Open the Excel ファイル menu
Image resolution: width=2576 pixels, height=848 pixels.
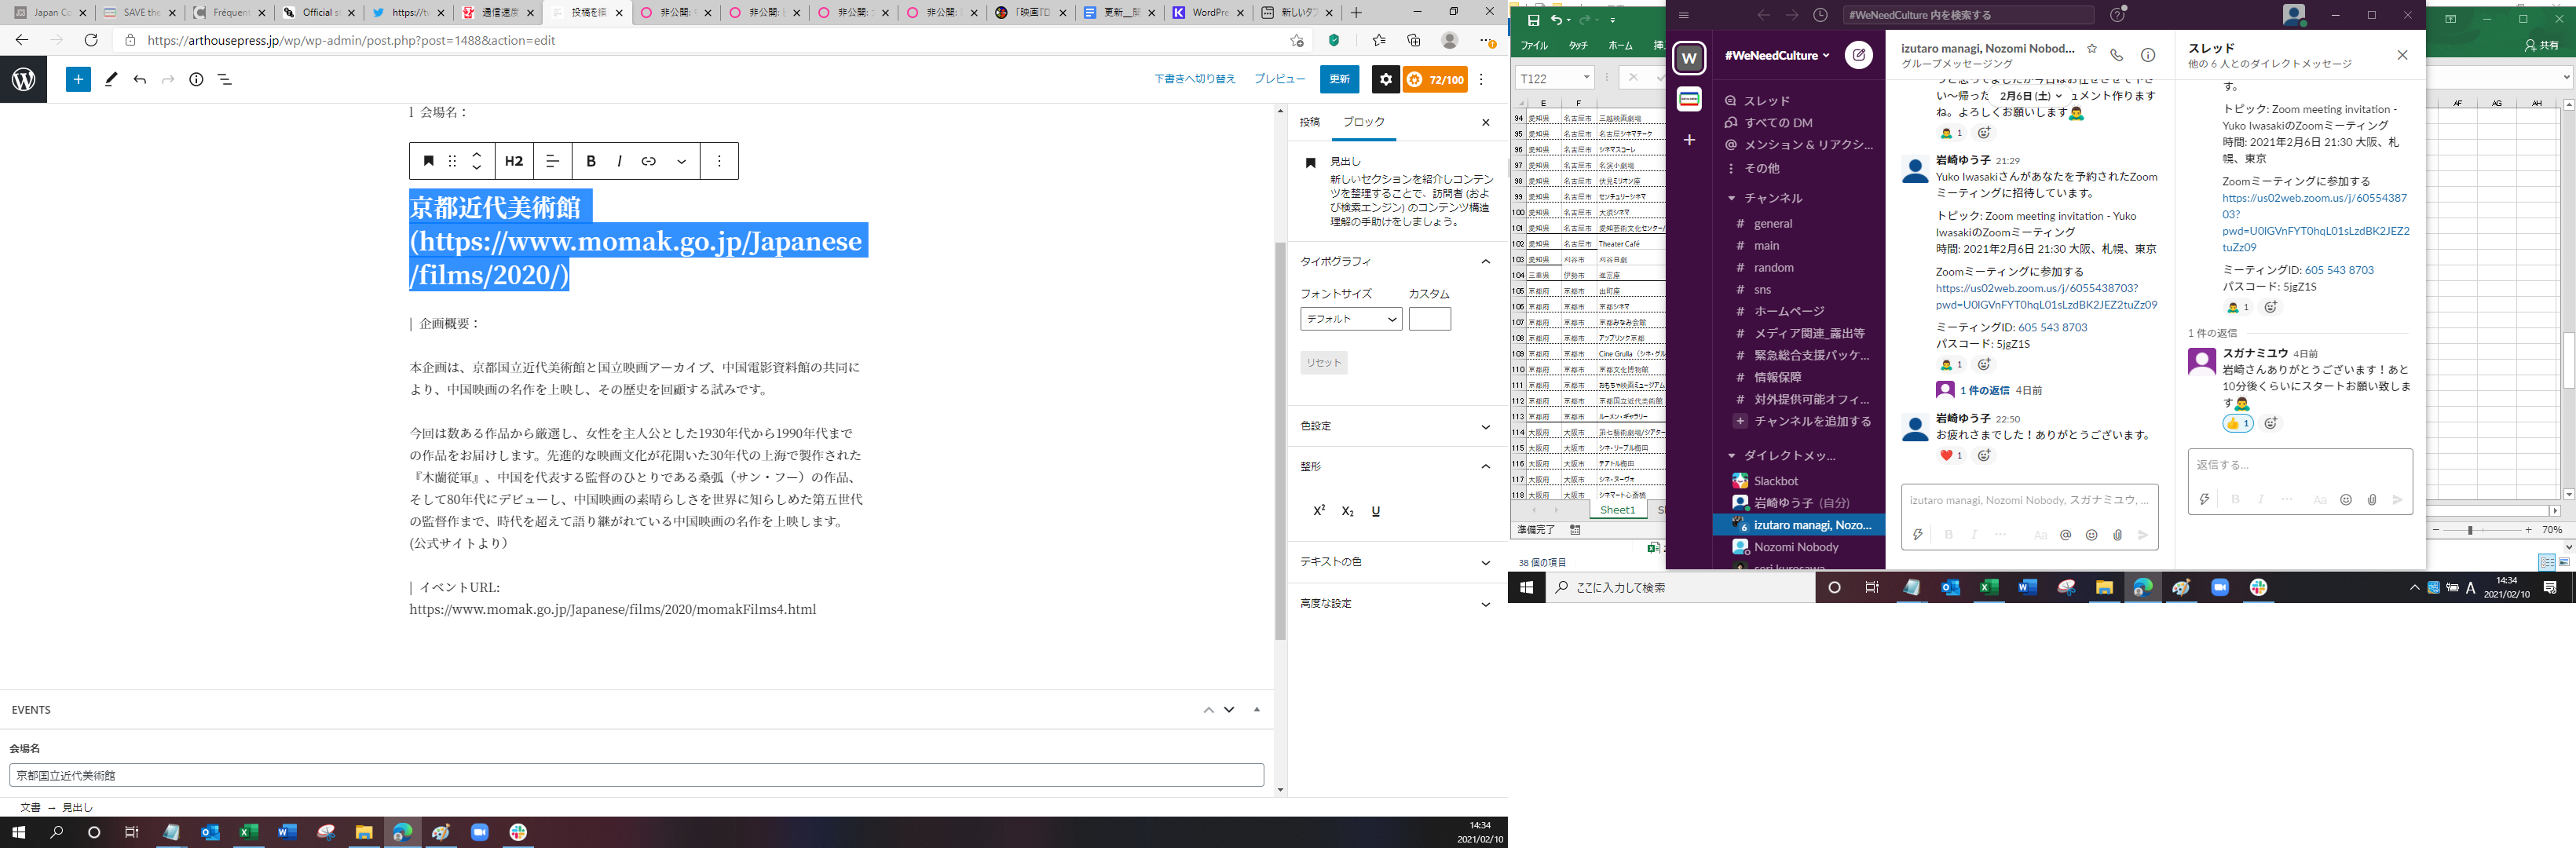[1534, 45]
